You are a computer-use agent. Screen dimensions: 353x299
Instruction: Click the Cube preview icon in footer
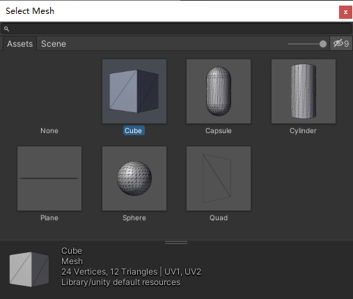coord(29,269)
